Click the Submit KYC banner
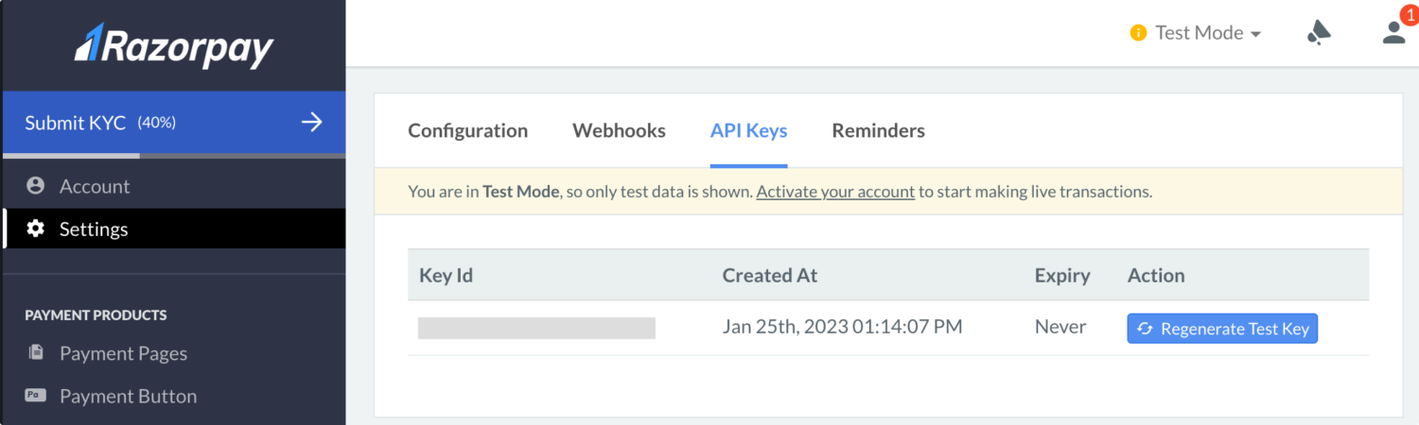The image size is (1419, 425). (x=174, y=123)
